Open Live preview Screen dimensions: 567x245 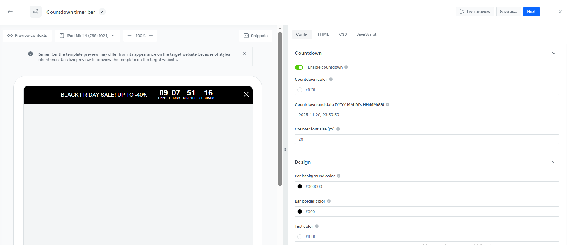click(x=475, y=12)
